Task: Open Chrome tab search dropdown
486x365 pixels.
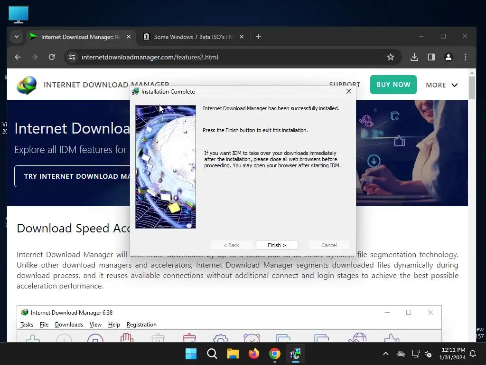Action: point(17,37)
